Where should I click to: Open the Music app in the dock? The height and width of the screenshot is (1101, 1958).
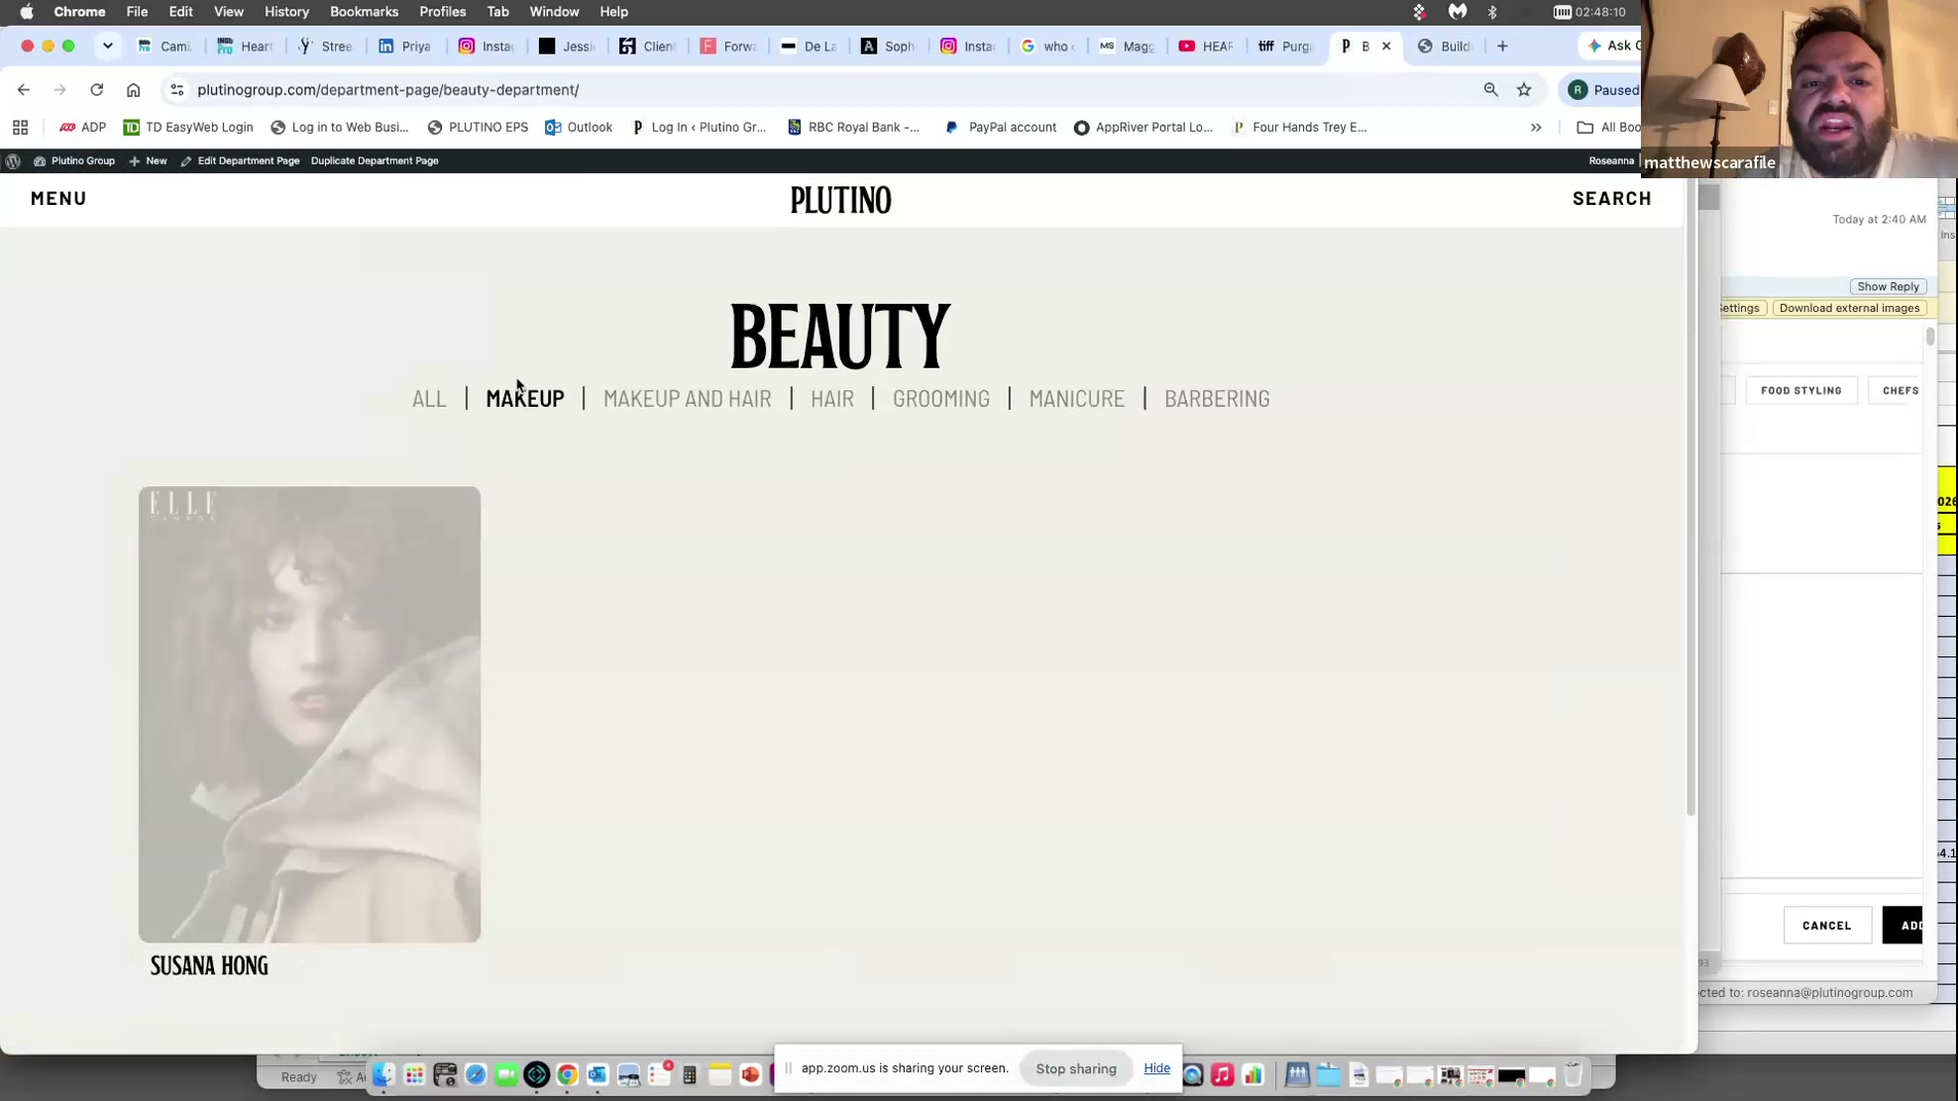1223,1075
